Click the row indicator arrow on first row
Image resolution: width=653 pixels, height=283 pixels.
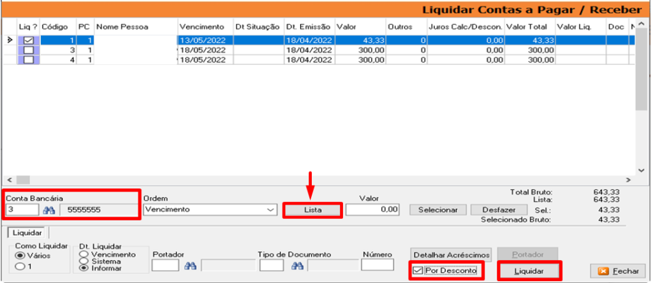10,40
